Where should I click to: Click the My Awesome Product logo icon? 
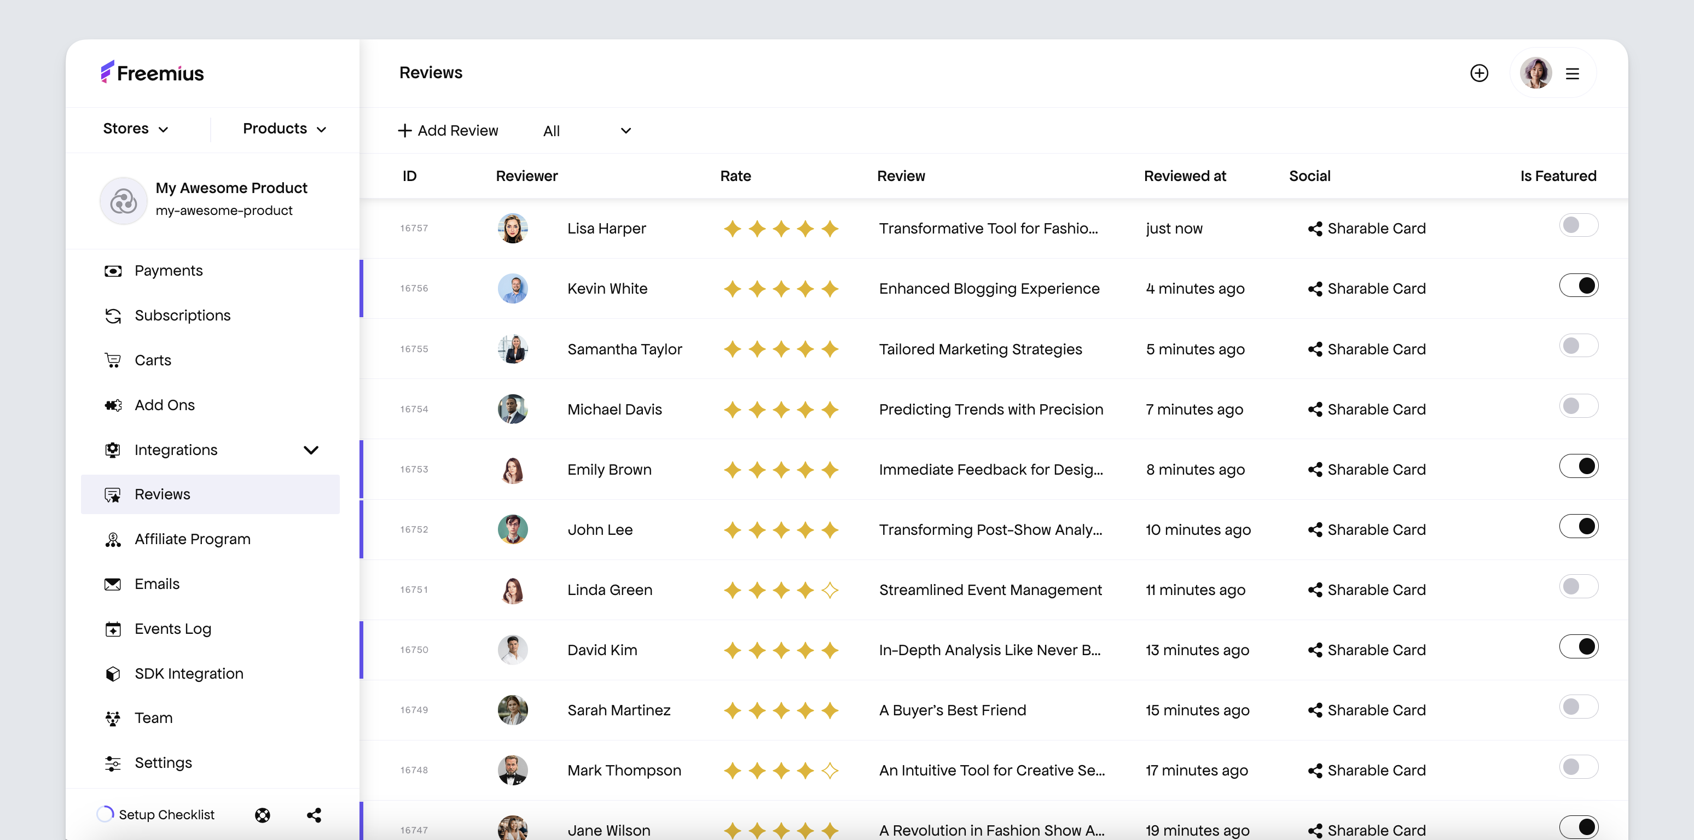tap(123, 201)
